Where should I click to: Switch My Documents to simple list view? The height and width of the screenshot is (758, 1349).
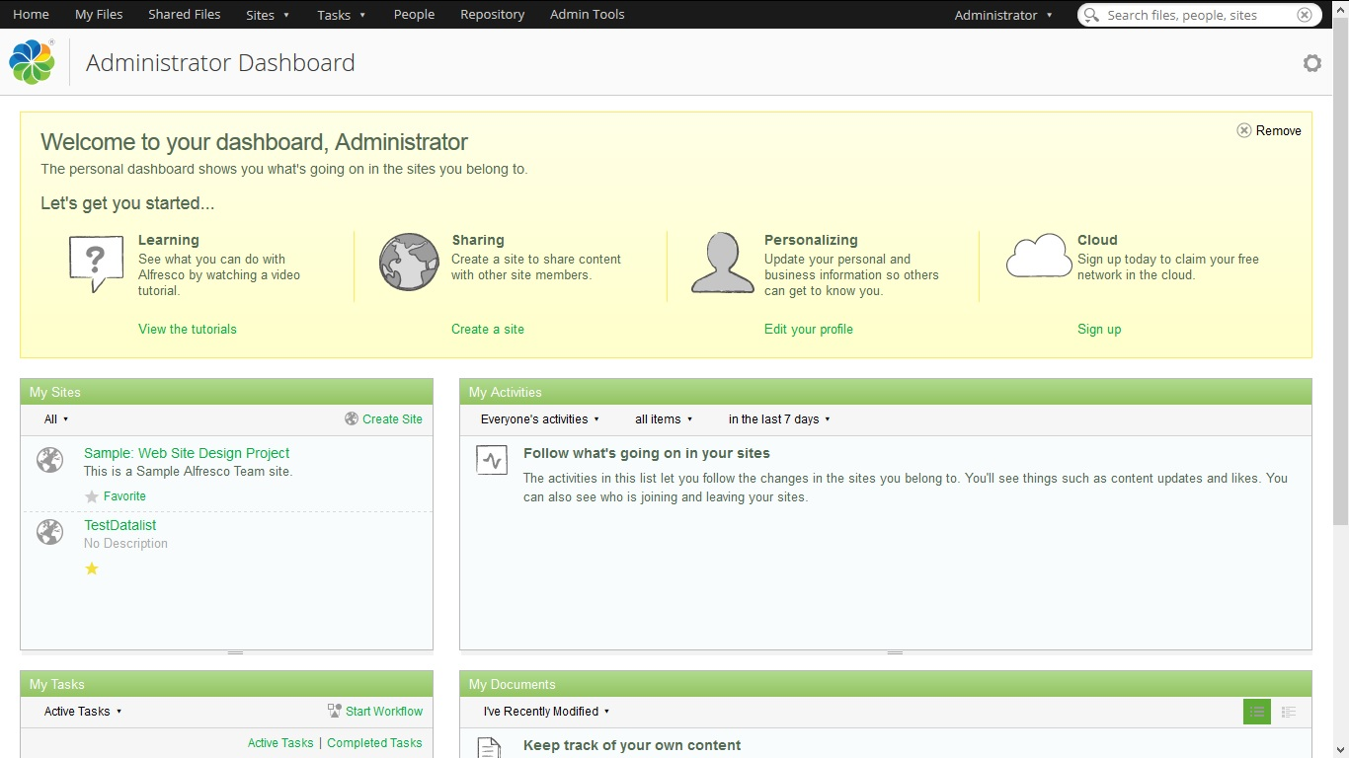(x=1257, y=712)
